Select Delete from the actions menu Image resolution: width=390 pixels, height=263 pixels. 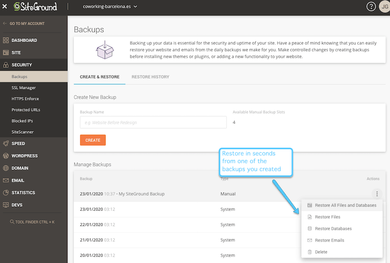[x=321, y=252]
